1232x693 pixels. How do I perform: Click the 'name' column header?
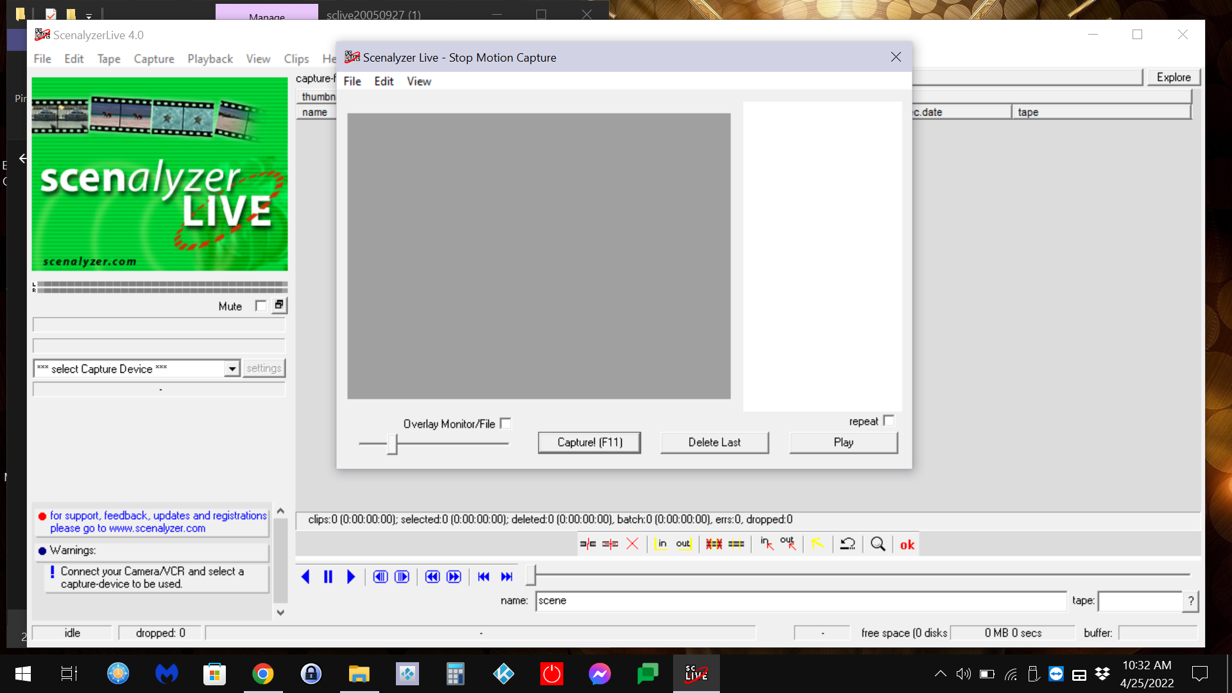pos(316,112)
